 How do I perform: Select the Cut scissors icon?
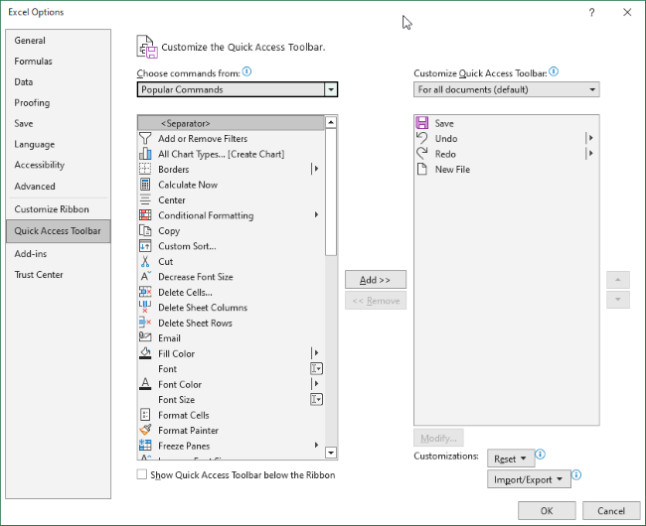146,262
